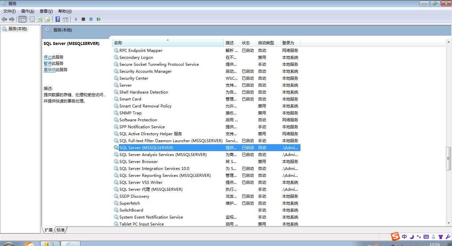
Task: Open the 操作(A) menu
Action: coord(27,11)
